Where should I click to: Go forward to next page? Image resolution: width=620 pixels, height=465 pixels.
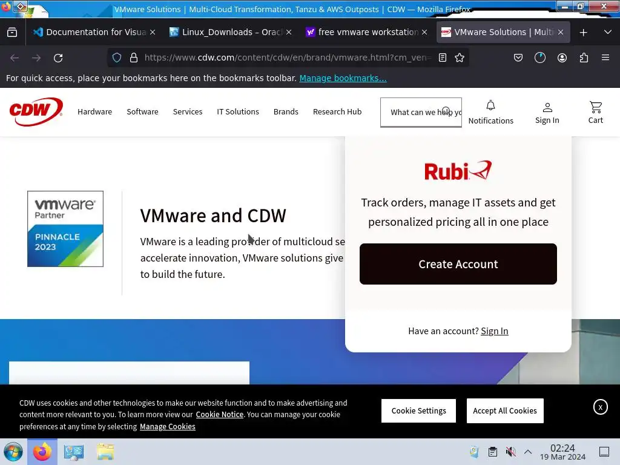[x=36, y=58]
